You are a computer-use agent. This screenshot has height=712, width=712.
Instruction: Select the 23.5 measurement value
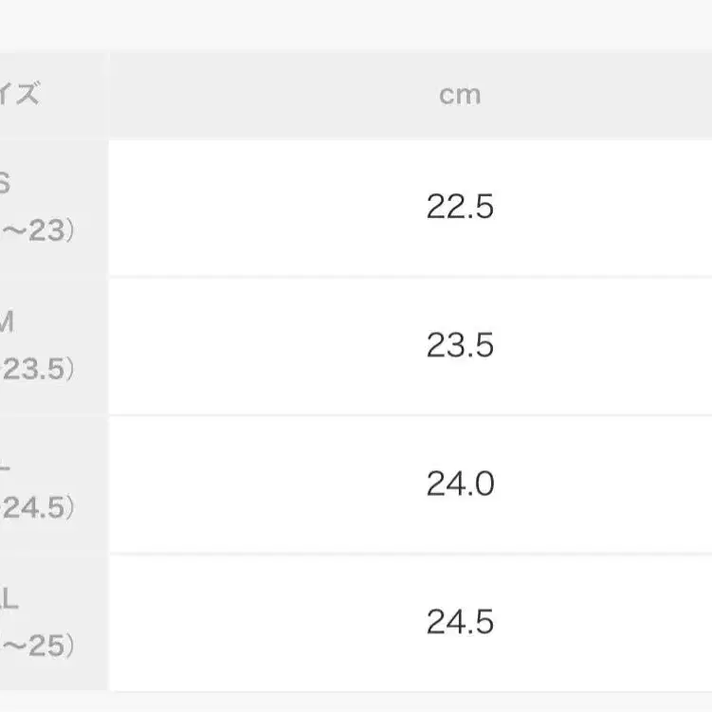[460, 345]
